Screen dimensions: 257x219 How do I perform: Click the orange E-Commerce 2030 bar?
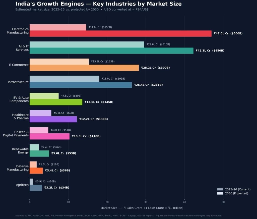click(x=84, y=68)
